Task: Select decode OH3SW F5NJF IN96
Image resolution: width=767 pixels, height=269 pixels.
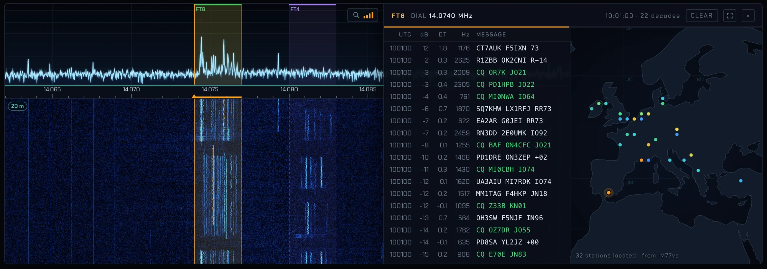Action: (476, 218)
